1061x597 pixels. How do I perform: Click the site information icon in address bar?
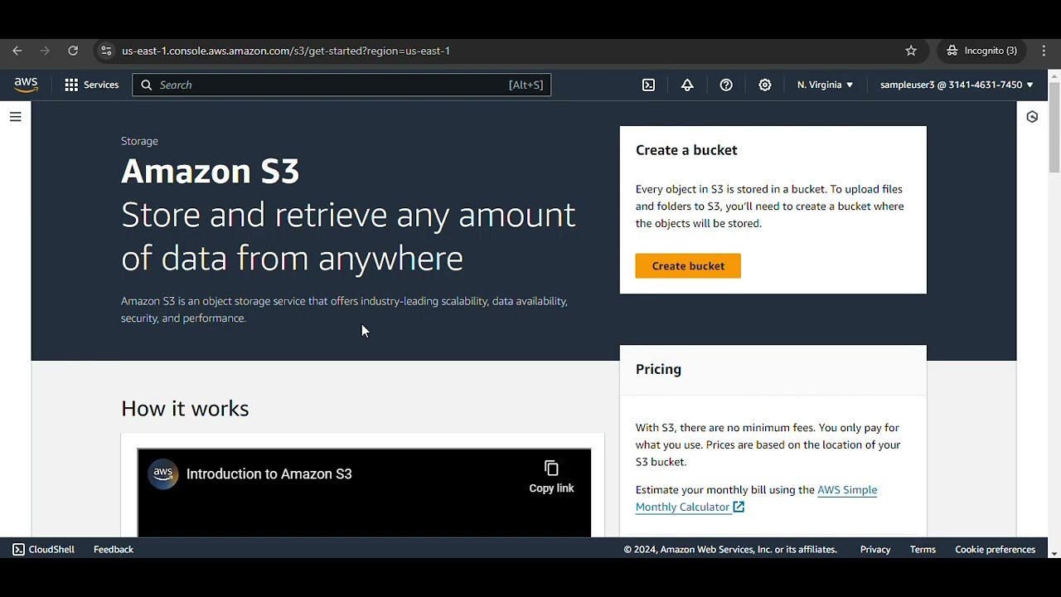[x=106, y=51]
